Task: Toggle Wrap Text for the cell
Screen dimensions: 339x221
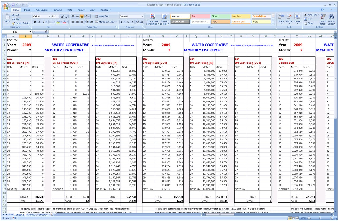Action: point(102,16)
